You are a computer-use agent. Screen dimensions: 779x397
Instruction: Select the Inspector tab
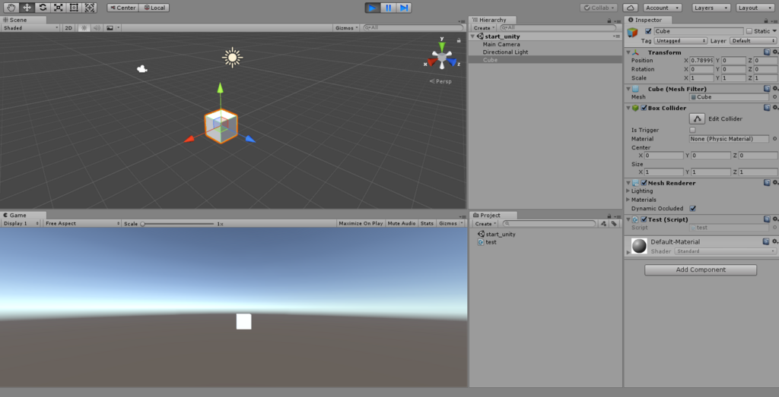pos(649,20)
